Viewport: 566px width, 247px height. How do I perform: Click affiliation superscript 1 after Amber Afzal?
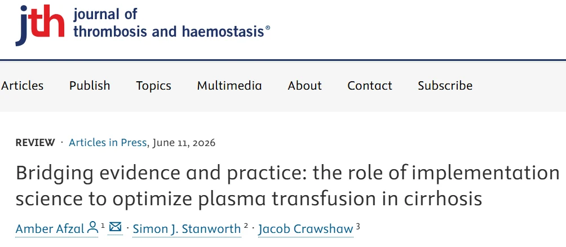click(x=103, y=226)
